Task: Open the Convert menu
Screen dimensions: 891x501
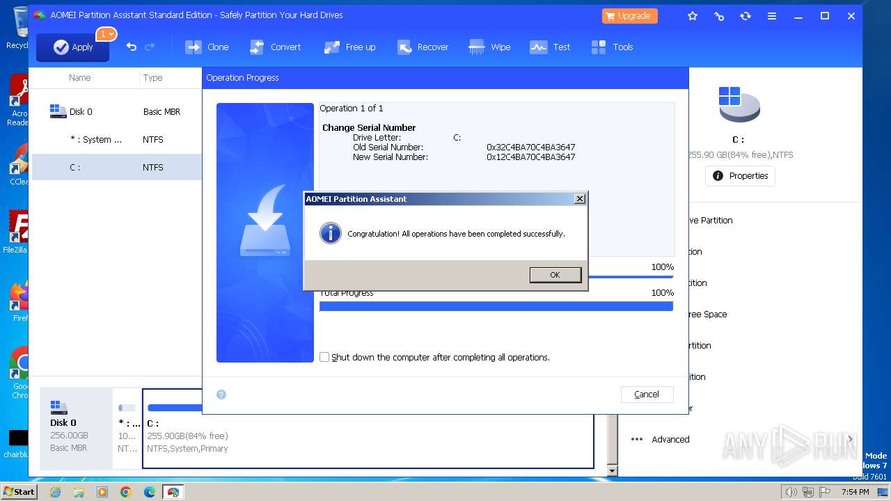Action: [x=275, y=47]
